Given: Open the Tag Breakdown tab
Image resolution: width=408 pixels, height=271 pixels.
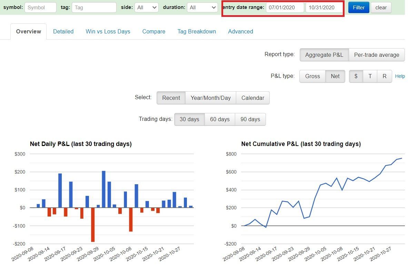Looking at the screenshot, I should (x=197, y=31).
